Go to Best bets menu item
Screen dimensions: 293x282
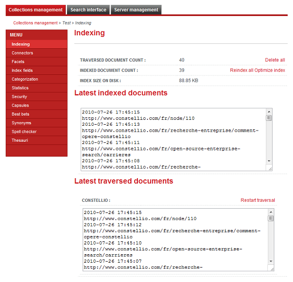coord(36,114)
